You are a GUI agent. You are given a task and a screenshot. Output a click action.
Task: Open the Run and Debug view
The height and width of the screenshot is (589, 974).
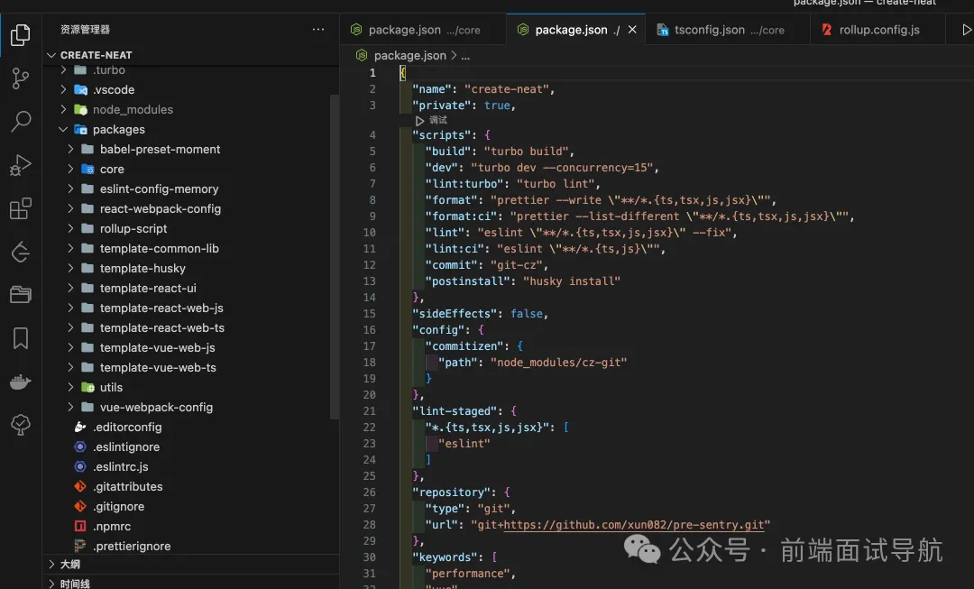20,165
